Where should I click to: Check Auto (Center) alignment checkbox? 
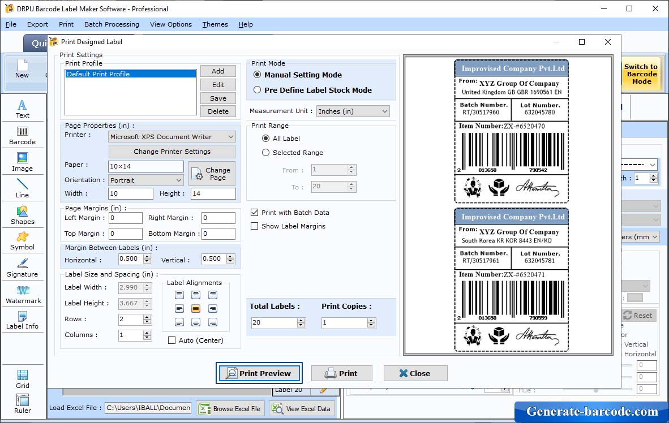[171, 340]
